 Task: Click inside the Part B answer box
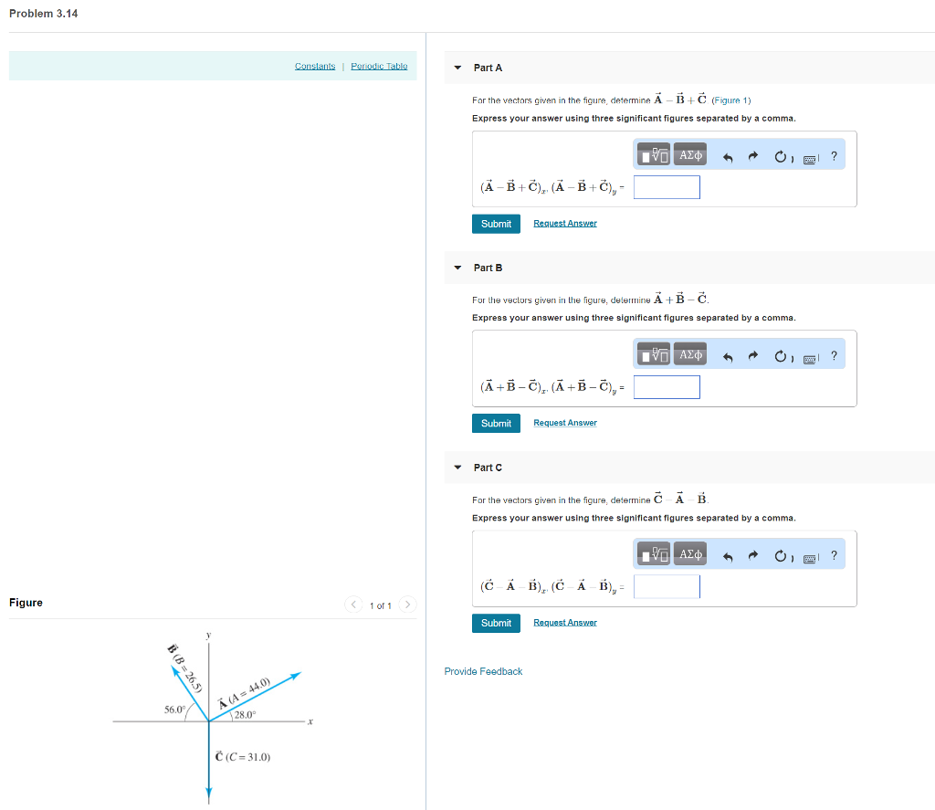point(667,387)
